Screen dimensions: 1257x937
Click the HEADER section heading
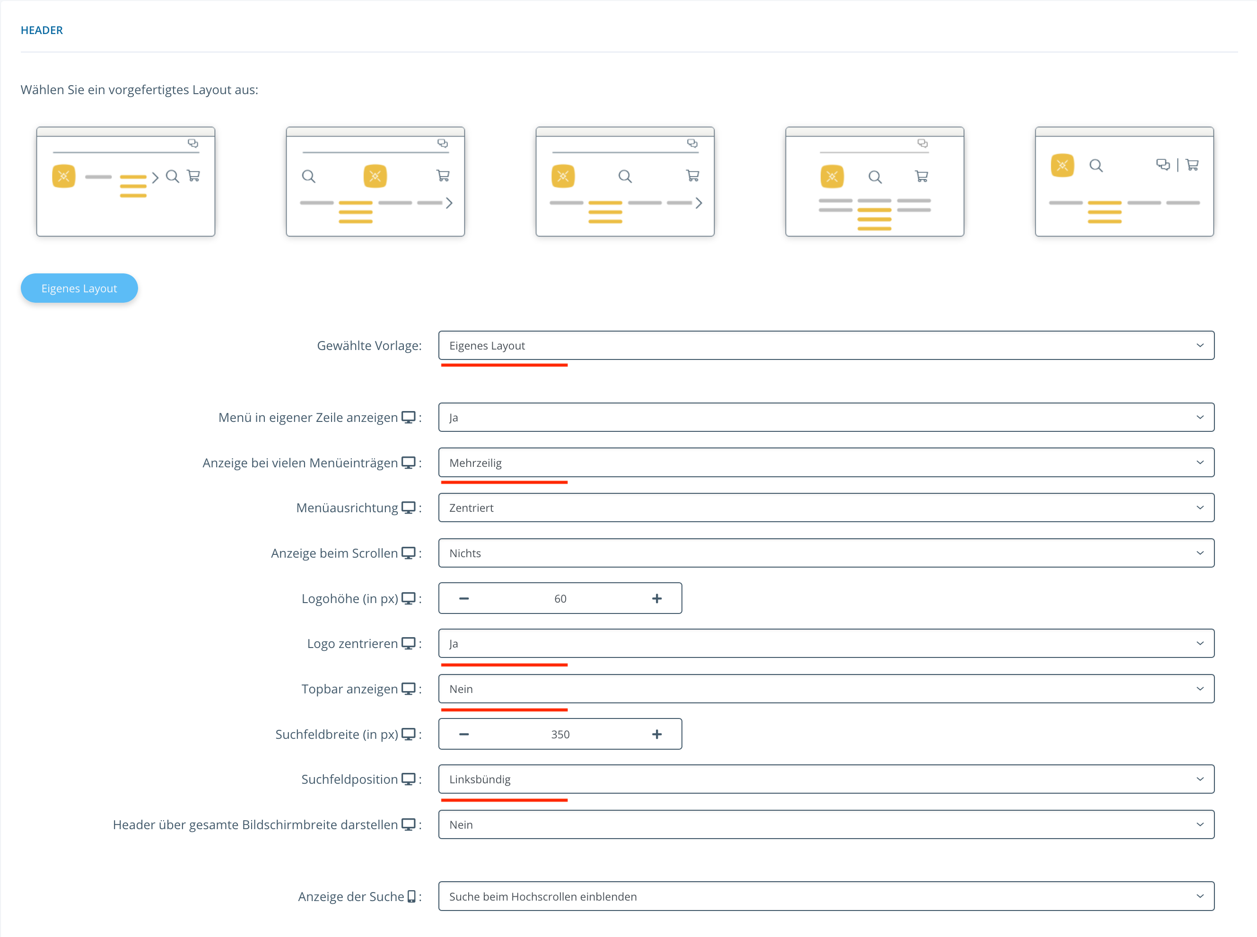[42, 30]
